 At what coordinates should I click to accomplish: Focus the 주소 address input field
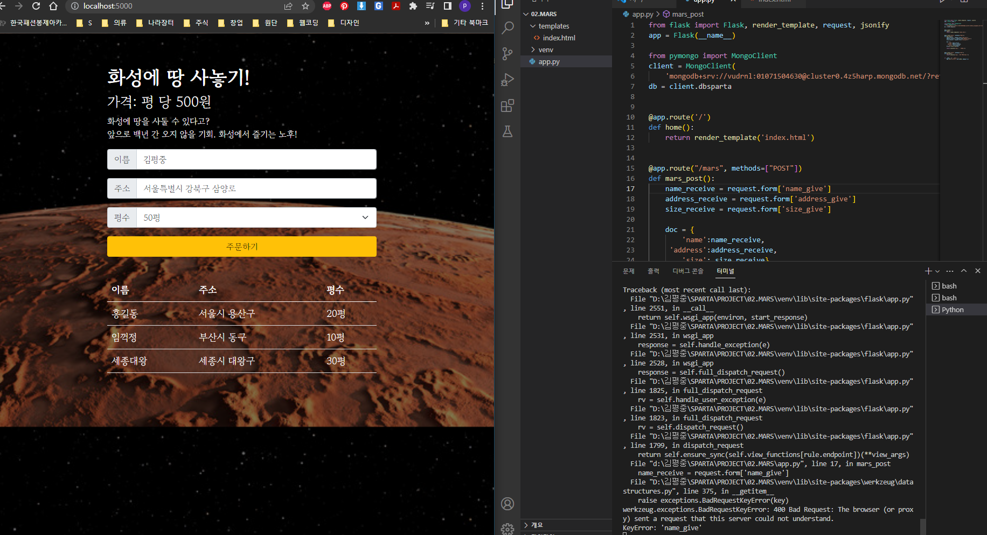(x=256, y=188)
